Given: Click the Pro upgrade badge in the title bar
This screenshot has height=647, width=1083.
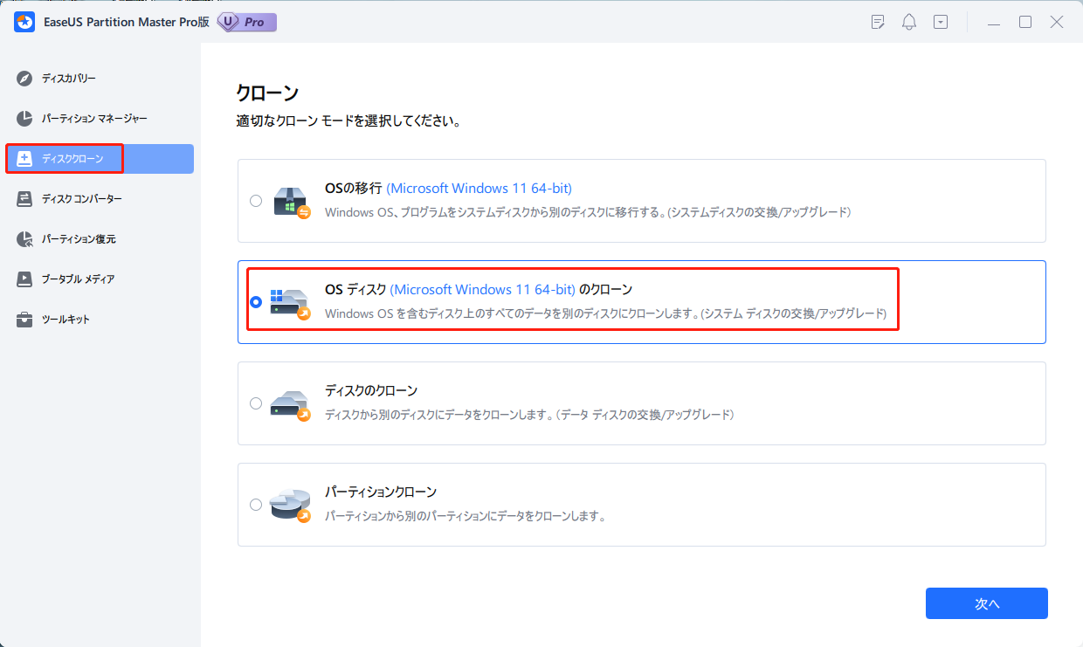Looking at the screenshot, I should pyautogui.click(x=245, y=22).
